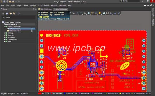
Task: Open the Place menu
Action: (x=26, y=5)
